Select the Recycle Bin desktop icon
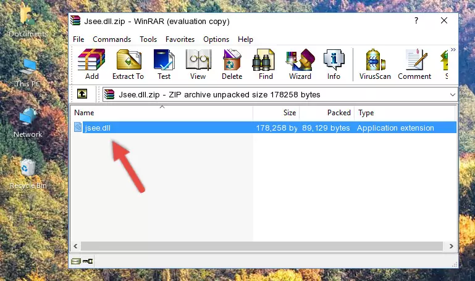This screenshot has height=281, width=475. click(x=28, y=174)
